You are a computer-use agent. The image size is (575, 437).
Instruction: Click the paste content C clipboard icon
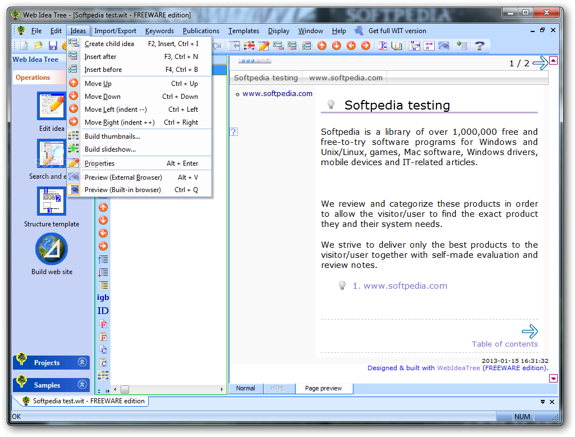click(103, 363)
